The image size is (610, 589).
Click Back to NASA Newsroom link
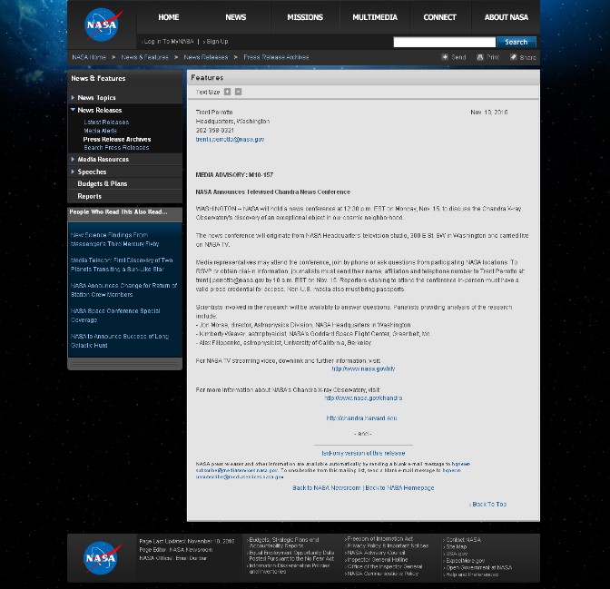pyautogui.click(x=327, y=488)
